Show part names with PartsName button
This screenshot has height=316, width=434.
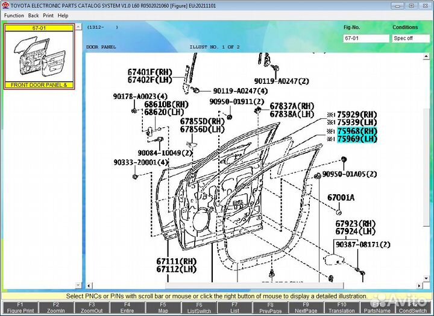(379, 308)
